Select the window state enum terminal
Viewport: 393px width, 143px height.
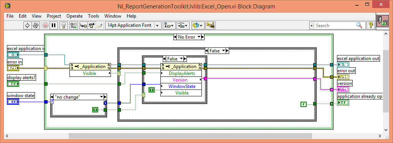[x=13, y=102]
